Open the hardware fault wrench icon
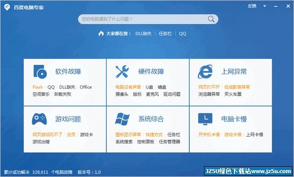 [x=122, y=71]
